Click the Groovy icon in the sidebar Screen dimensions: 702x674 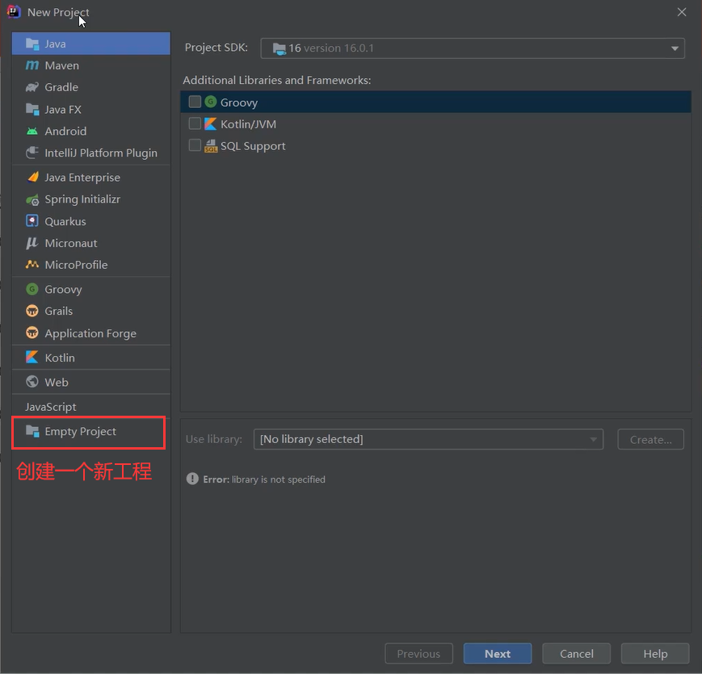pos(32,289)
